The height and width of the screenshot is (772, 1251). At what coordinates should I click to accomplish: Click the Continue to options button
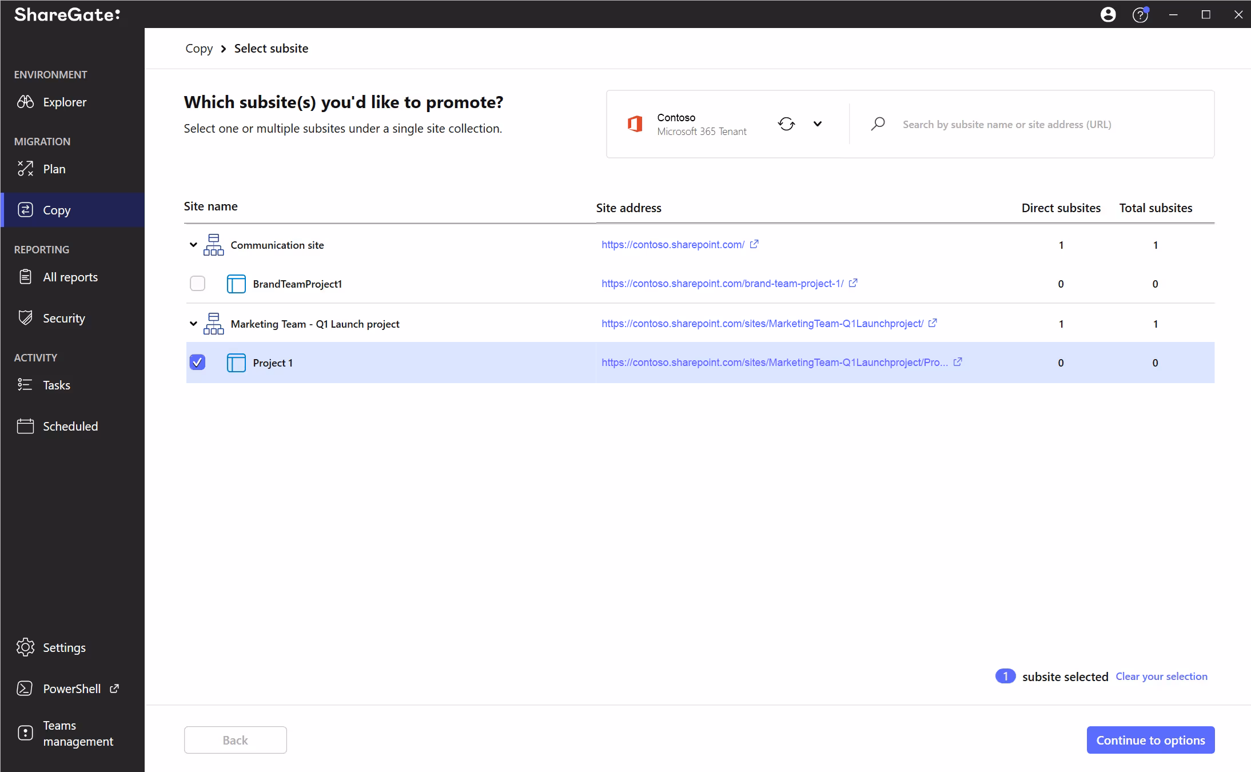pyautogui.click(x=1150, y=740)
